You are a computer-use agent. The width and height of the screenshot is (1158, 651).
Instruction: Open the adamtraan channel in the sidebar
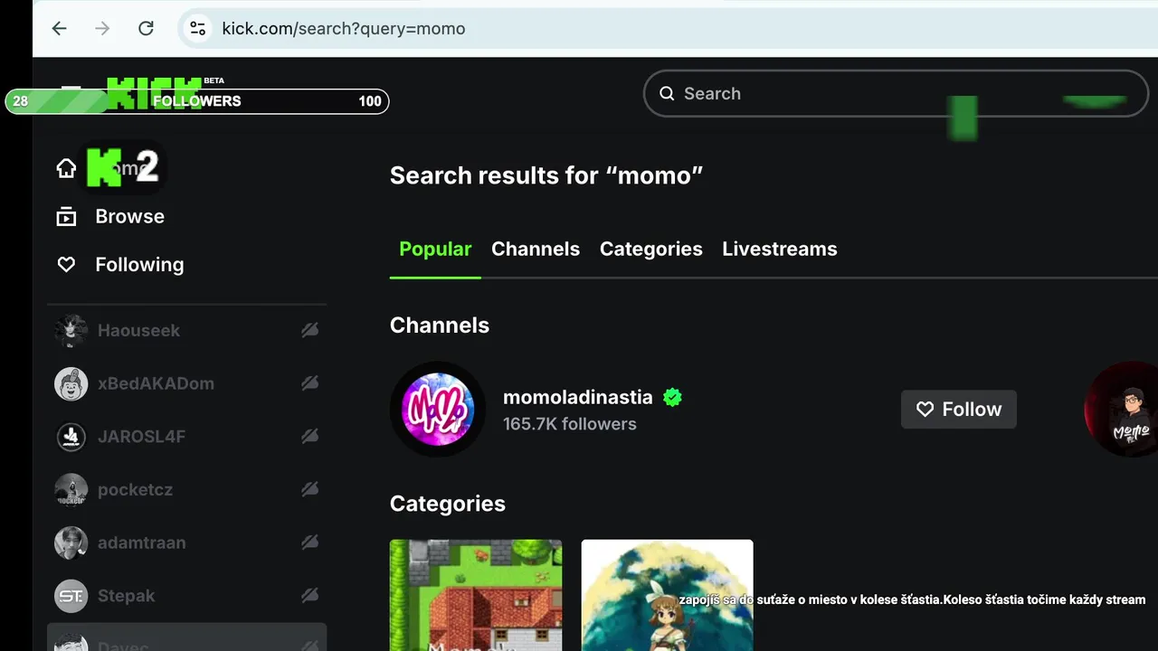[186, 542]
